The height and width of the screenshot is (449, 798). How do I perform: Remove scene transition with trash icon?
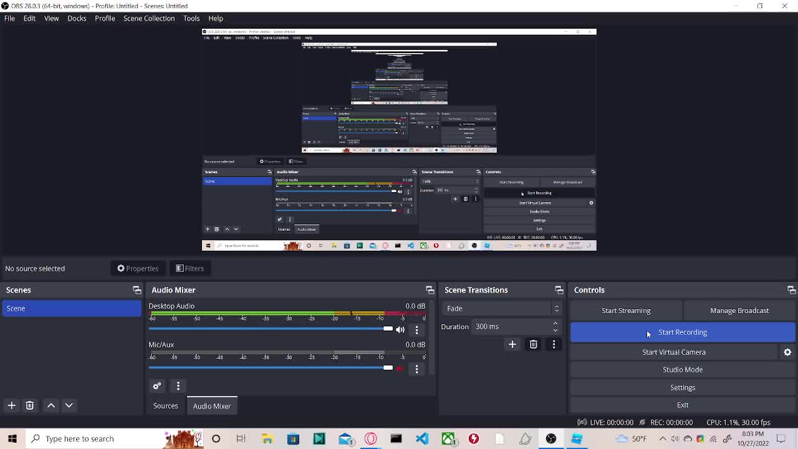[x=533, y=344]
